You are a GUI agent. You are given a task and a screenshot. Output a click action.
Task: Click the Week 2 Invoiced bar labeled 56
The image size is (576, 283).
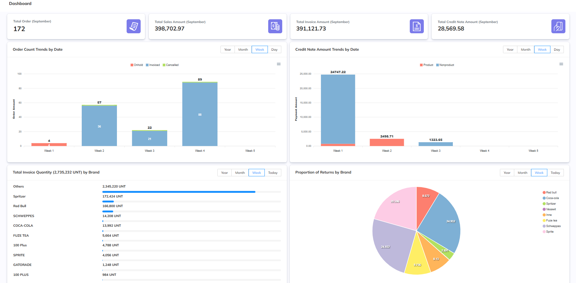pyautogui.click(x=99, y=126)
